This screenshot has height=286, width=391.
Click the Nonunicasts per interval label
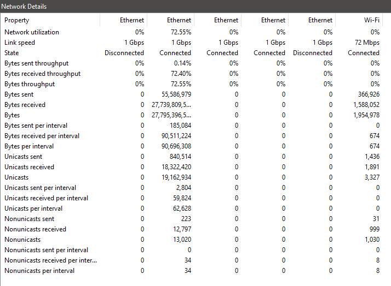(x=38, y=271)
